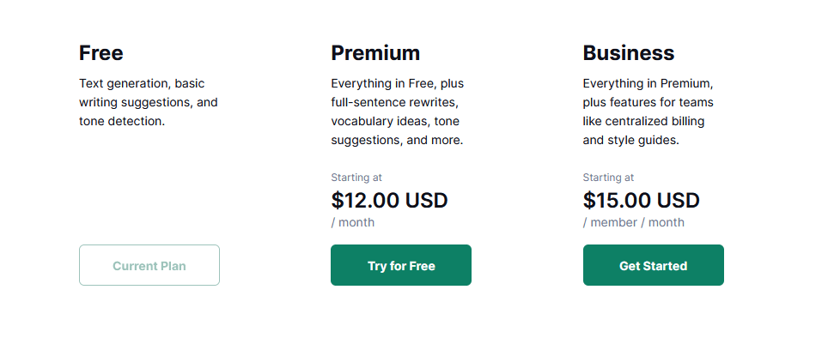The width and height of the screenshot is (822, 338).
Task: Click the Business plan heading
Action: click(x=629, y=53)
